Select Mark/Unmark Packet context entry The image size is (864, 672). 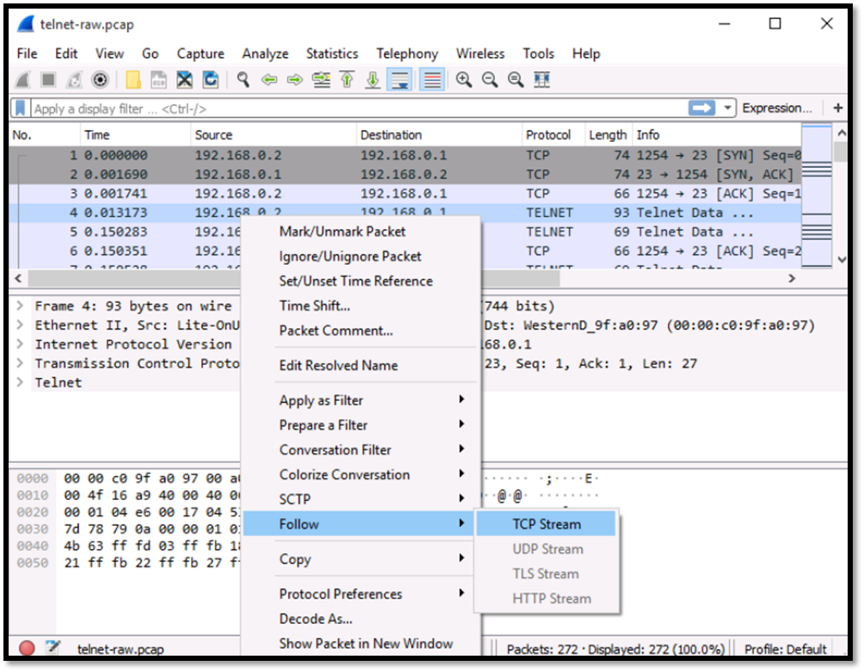pos(343,231)
